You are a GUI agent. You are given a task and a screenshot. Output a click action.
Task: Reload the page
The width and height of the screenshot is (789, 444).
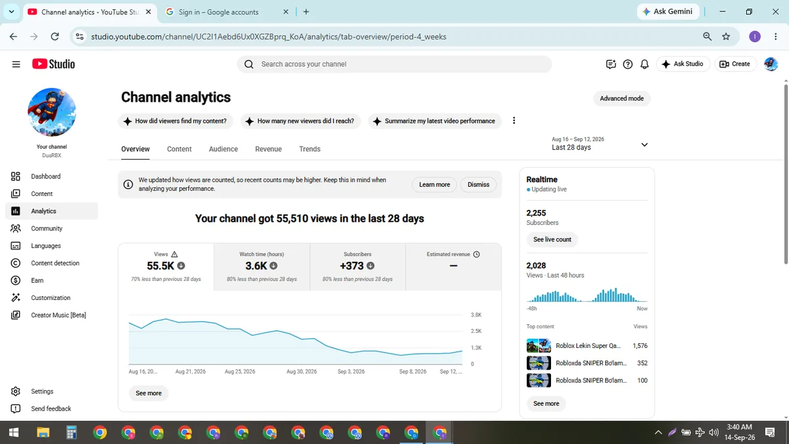click(55, 37)
